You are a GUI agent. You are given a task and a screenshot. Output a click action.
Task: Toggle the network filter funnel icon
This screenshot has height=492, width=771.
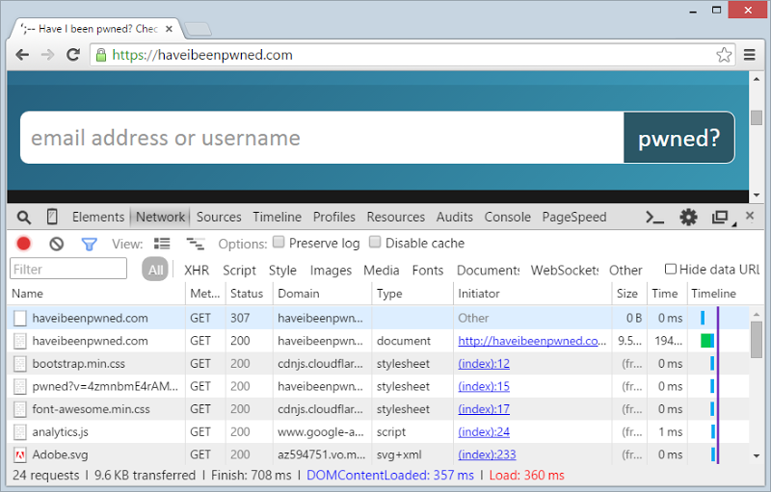tap(89, 244)
